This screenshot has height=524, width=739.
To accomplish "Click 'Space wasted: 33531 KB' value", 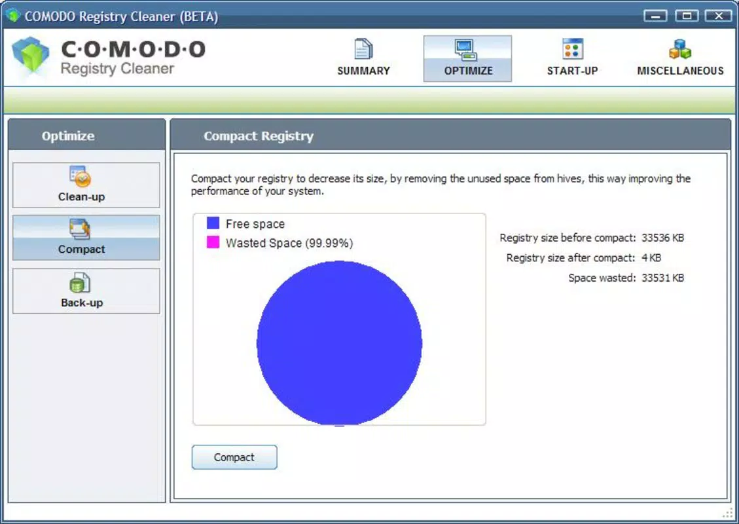I will 662,278.
